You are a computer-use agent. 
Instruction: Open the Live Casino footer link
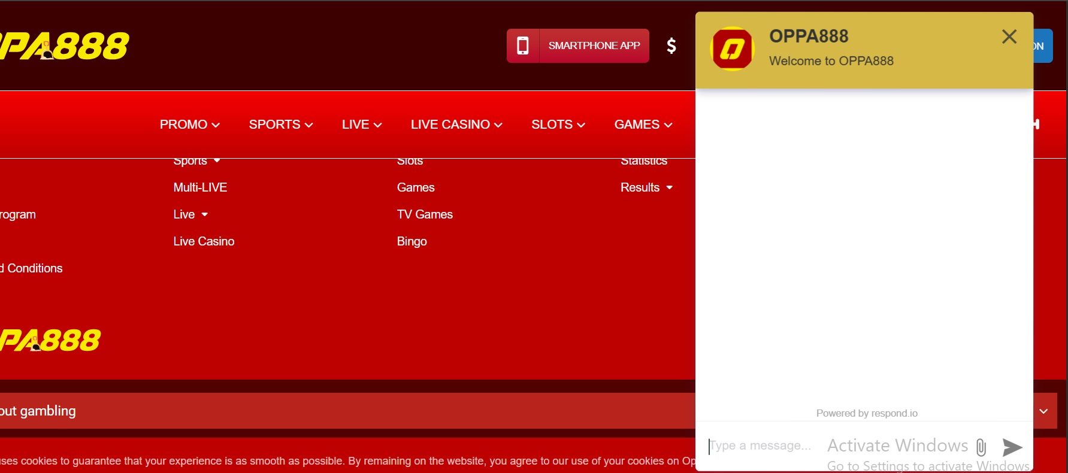pyautogui.click(x=204, y=241)
